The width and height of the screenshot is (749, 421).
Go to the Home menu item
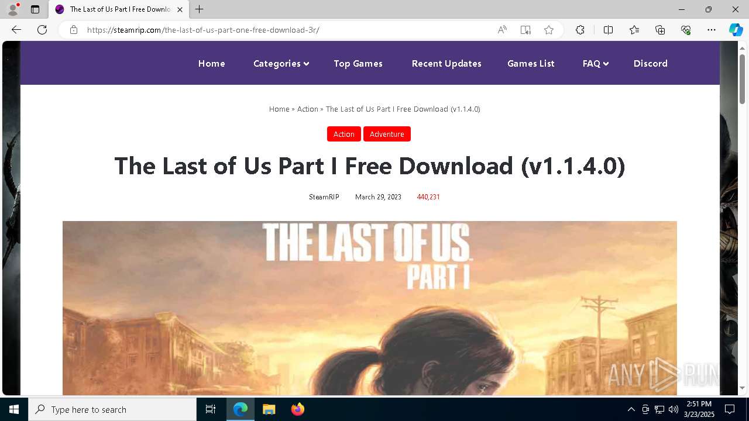point(212,64)
